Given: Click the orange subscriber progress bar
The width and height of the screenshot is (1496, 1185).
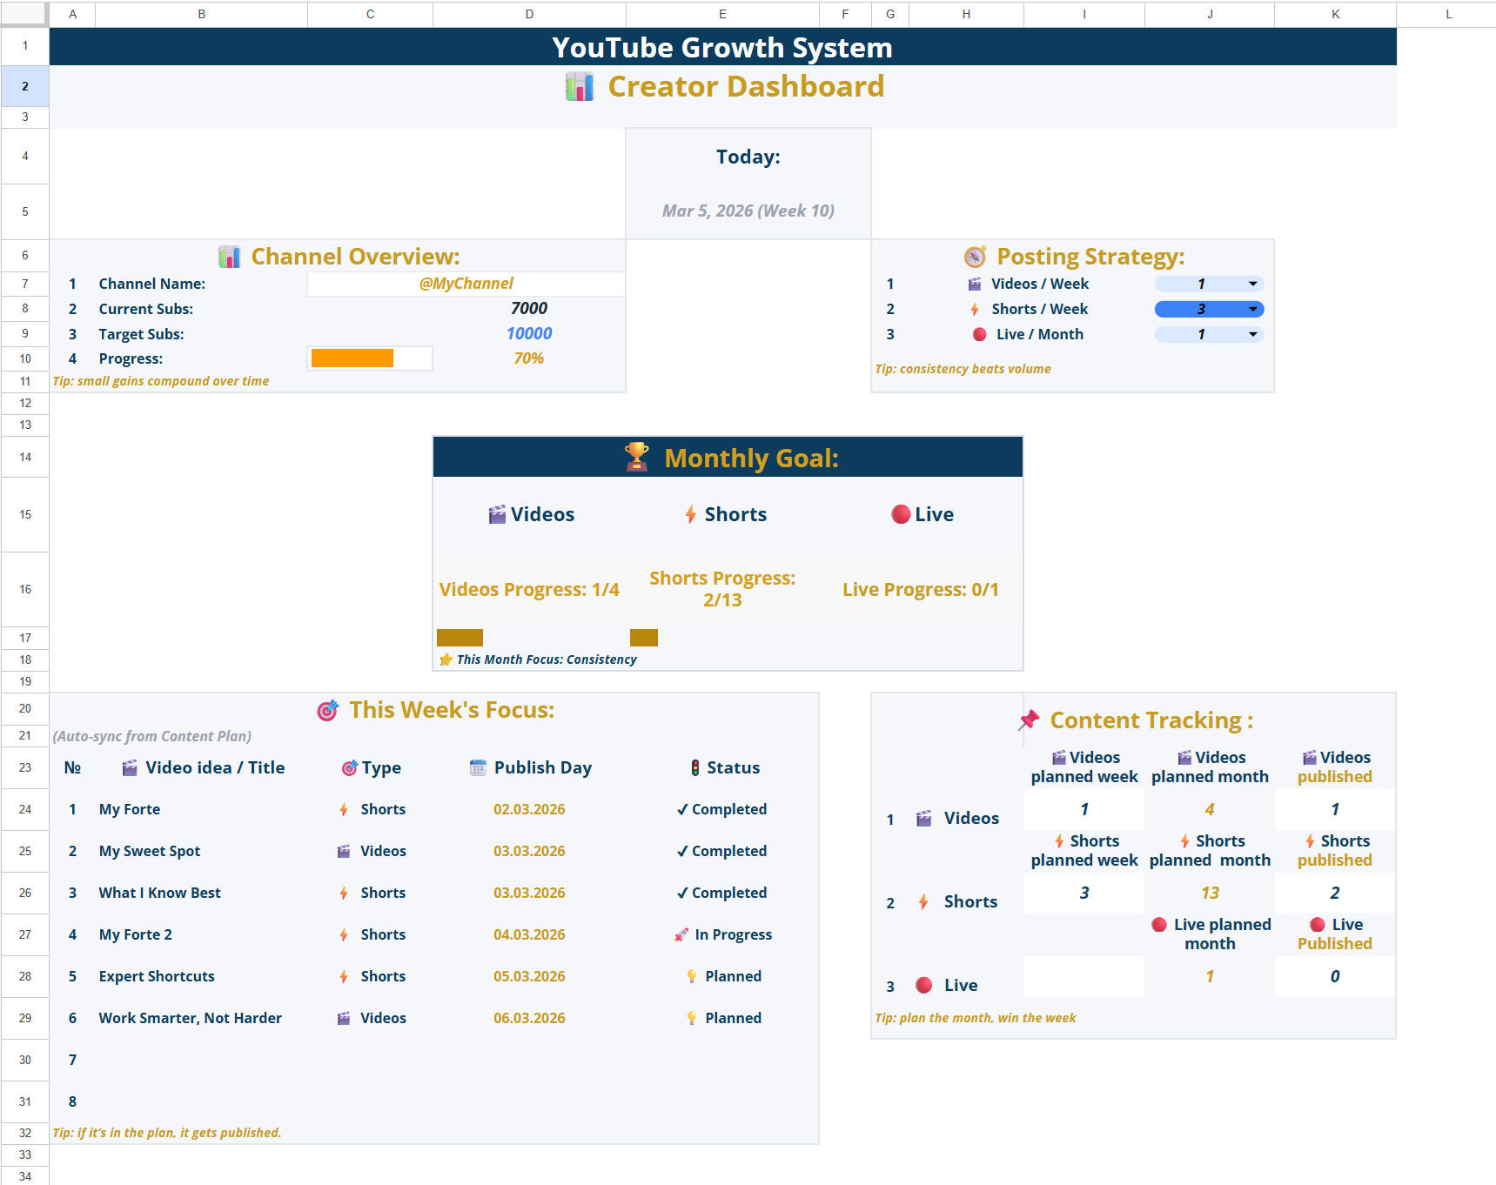Looking at the screenshot, I should [352, 358].
